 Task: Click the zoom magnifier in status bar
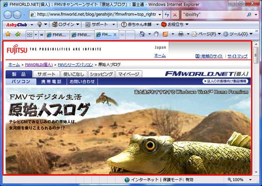point(229,179)
